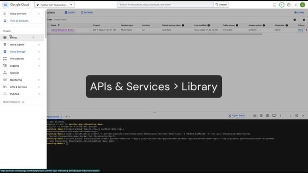
Task: Open APIs & Services menu item
Action: click(x=18, y=87)
